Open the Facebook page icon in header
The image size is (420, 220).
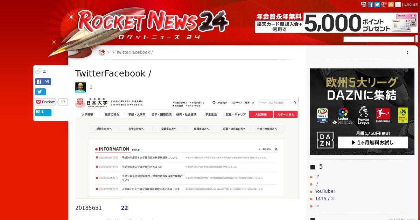pos(371,5)
